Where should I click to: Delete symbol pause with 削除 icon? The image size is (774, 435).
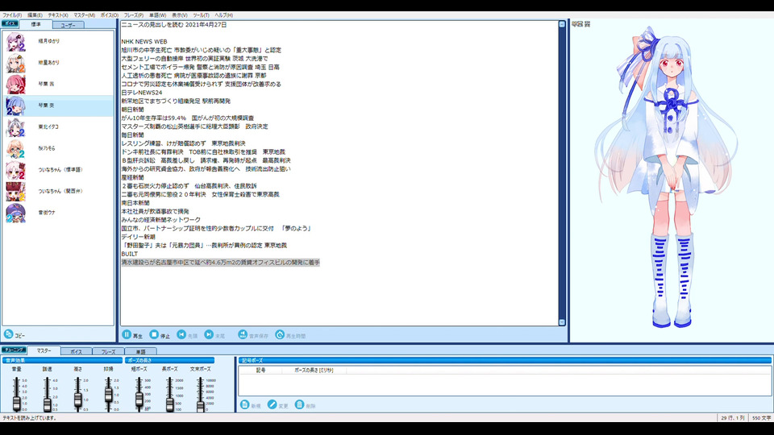click(x=300, y=405)
